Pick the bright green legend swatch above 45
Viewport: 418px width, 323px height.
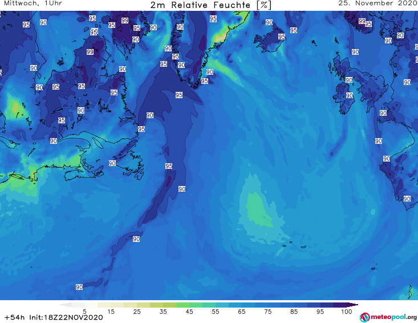pos(182,305)
